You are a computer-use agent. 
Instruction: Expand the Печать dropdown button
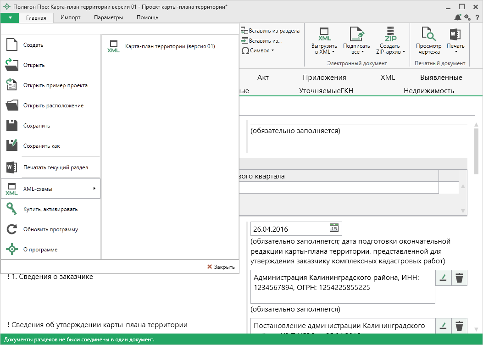(x=455, y=52)
